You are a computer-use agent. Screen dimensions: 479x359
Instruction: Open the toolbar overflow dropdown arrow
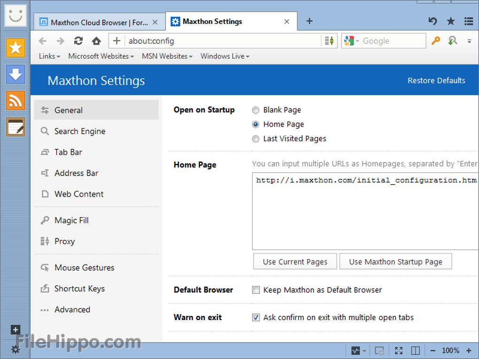point(469,41)
